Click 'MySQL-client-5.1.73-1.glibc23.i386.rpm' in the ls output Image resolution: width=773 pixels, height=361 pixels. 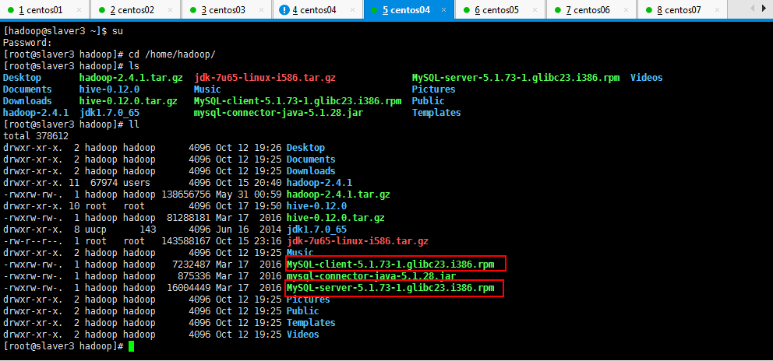297,101
